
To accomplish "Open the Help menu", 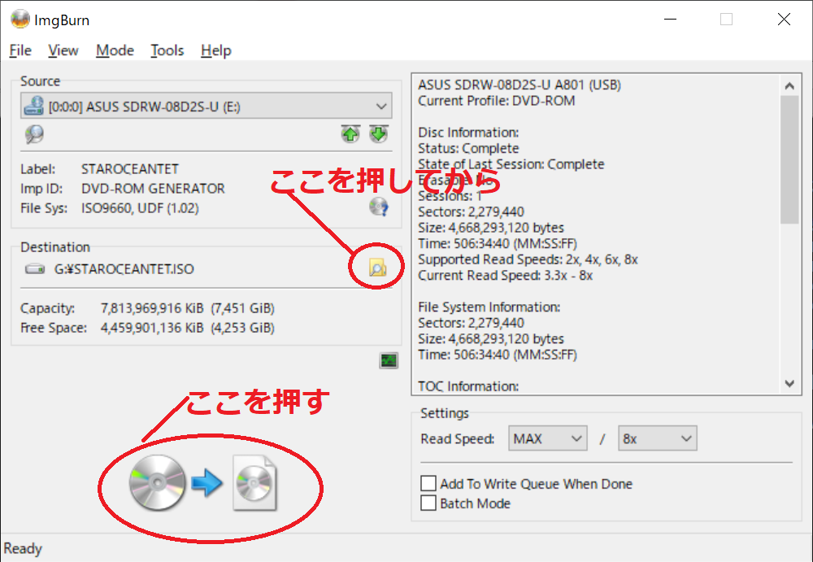I will click(215, 50).
